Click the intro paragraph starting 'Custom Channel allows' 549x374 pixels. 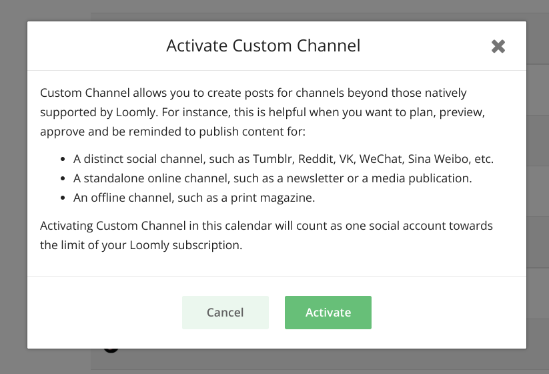pos(263,112)
